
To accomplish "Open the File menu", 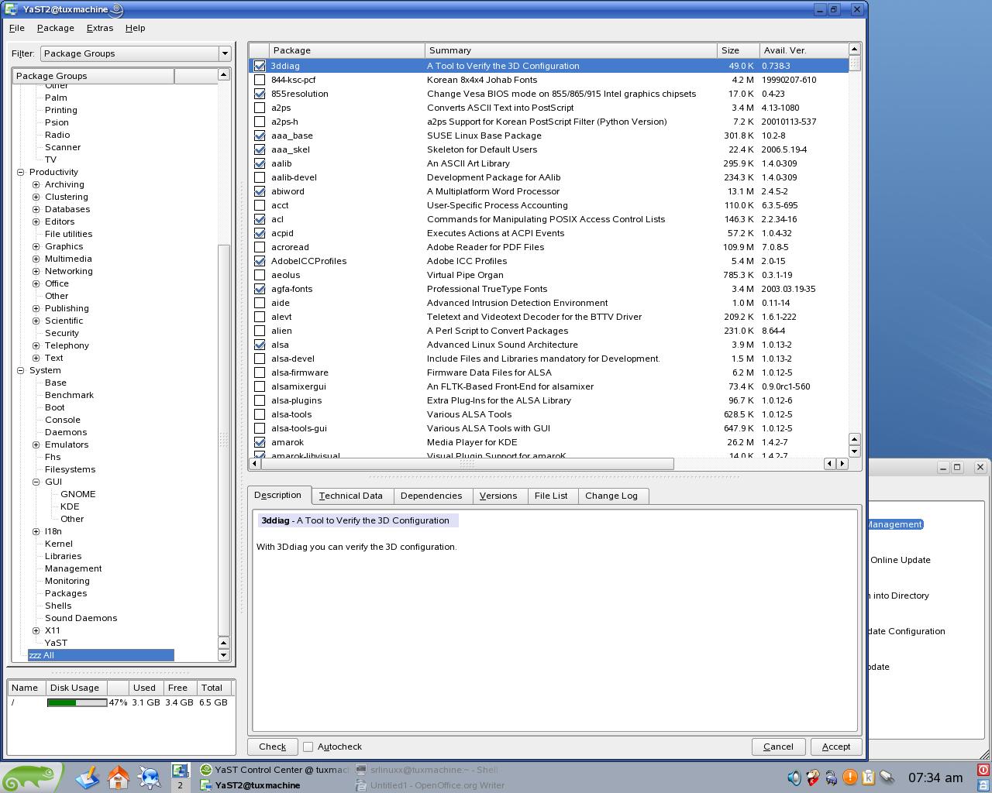I will (16, 28).
